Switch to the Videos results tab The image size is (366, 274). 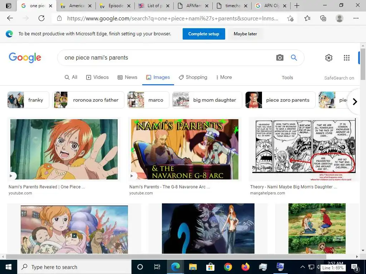(x=97, y=77)
